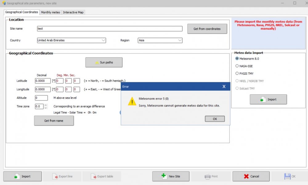Click the yellow warning icon in dialog
Viewport: 308px width, 185px height.
click(x=132, y=101)
